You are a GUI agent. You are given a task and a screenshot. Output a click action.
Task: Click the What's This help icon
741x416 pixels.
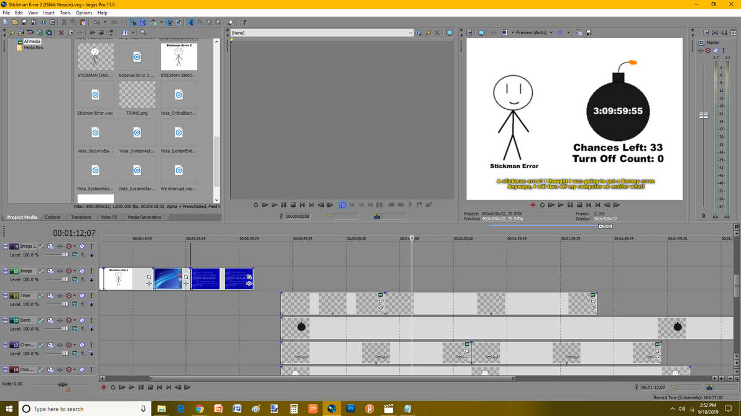(244, 22)
